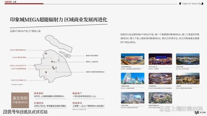Image resolution: width=207 pixels, height=116 pixels.
Task: Click the 区域经济 heading
Action: tap(39, 103)
